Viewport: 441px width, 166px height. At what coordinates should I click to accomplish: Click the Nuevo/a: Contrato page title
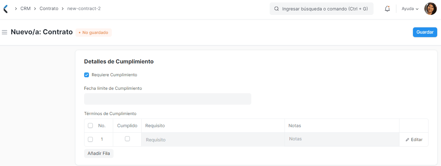pyautogui.click(x=42, y=32)
